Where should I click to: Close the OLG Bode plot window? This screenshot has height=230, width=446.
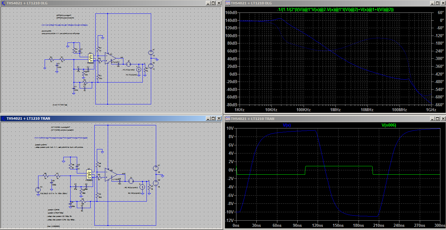click(443, 3)
